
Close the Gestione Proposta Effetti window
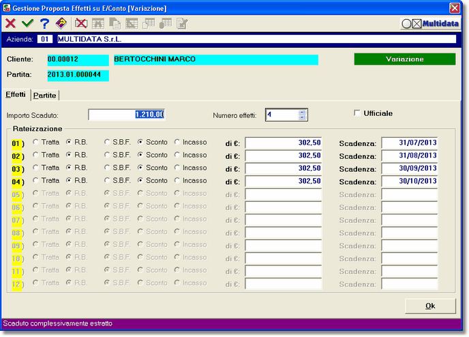point(454,8)
